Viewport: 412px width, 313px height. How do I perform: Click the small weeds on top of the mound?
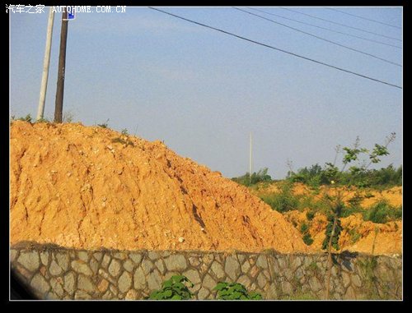(122, 138)
